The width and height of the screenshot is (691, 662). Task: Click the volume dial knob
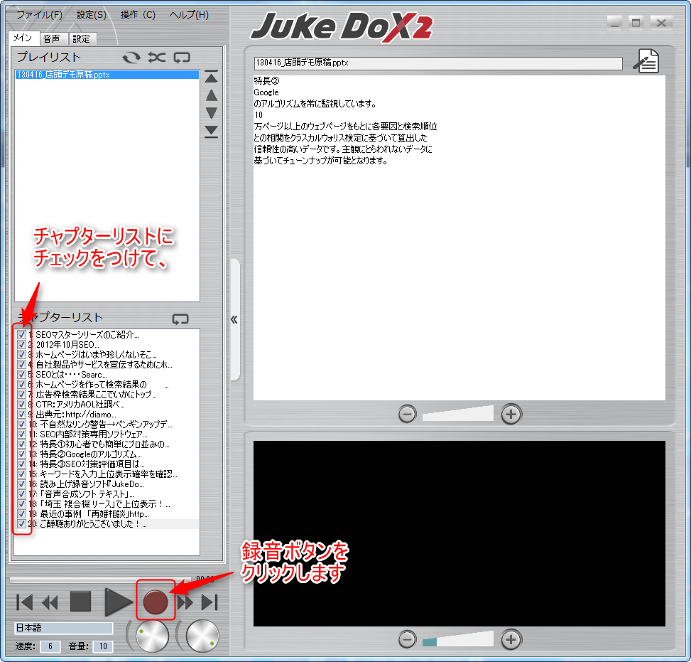point(202,636)
